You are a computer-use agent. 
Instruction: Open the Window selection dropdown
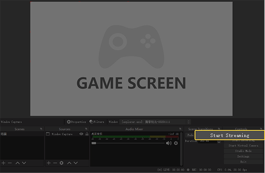click(189, 122)
